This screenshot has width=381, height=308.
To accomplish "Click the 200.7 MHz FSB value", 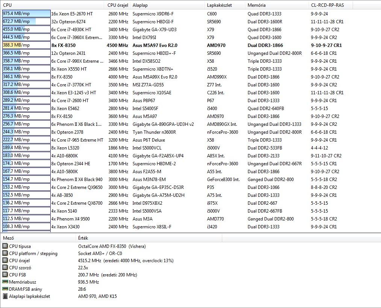I will tap(107, 275).
